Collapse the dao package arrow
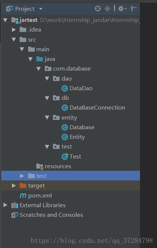 pyautogui.click(x=47, y=78)
